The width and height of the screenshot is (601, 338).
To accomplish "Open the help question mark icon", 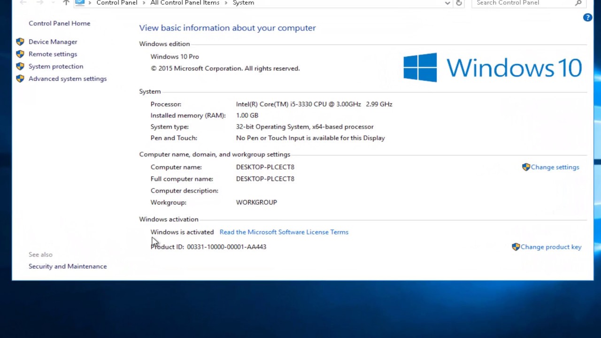I will pyautogui.click(x=587, y=17).
